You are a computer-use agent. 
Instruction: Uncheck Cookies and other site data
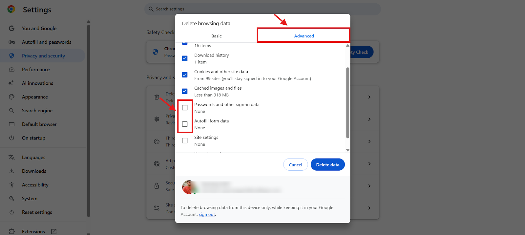[185, 75]
